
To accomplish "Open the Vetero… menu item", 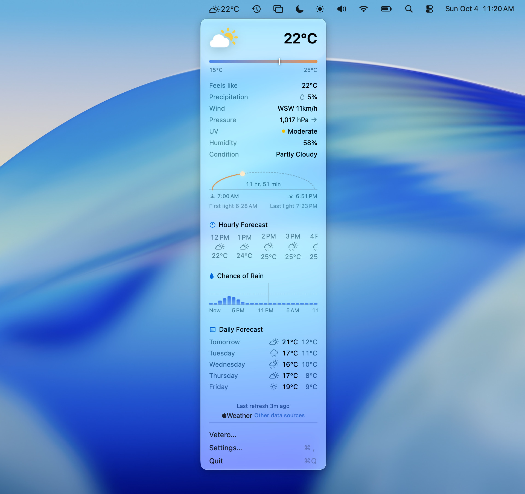I will pyautogui.click(x=263, y=435).
